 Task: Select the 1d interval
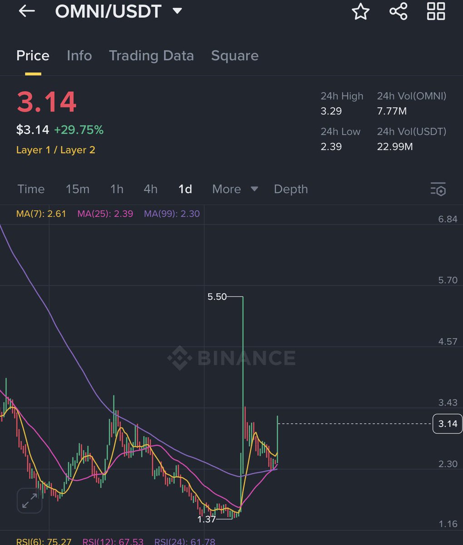pos(185,189)
